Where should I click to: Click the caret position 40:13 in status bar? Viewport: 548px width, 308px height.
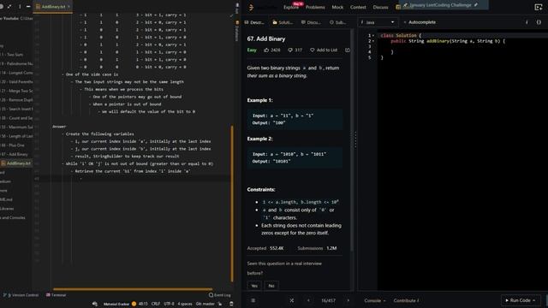point(143,304)
